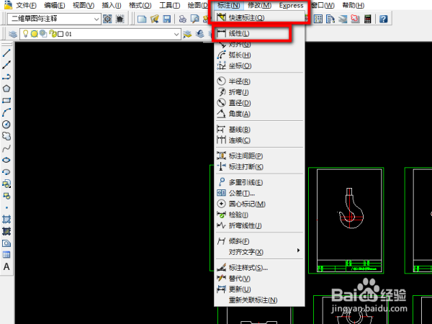Choose 多重引线(E) menu entry
432x324 pixels.
pyautogui.click(x=259, y=182)
